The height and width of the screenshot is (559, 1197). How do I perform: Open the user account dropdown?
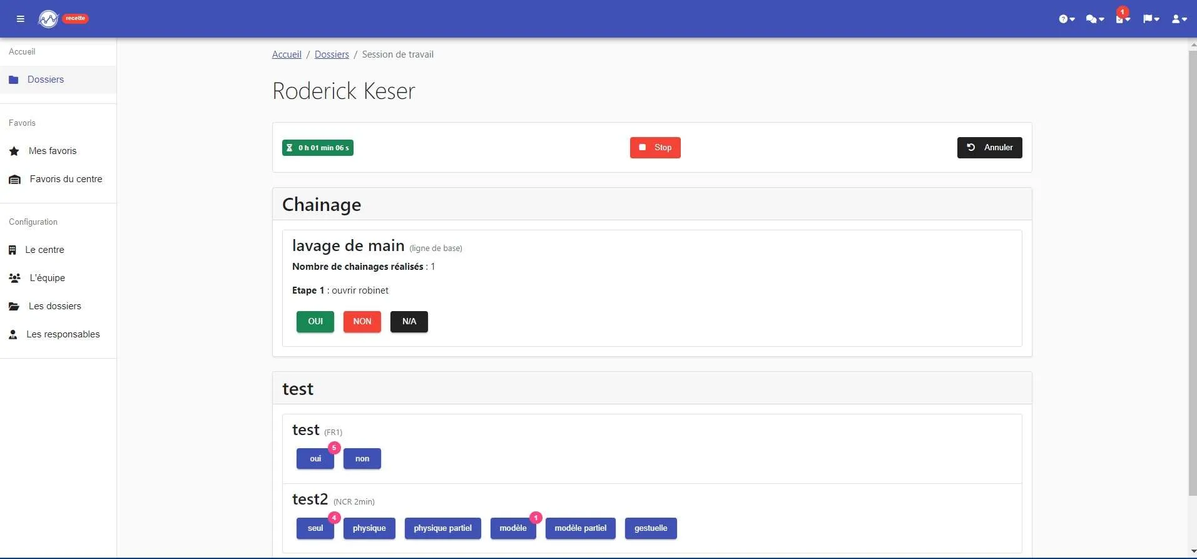1179,19
